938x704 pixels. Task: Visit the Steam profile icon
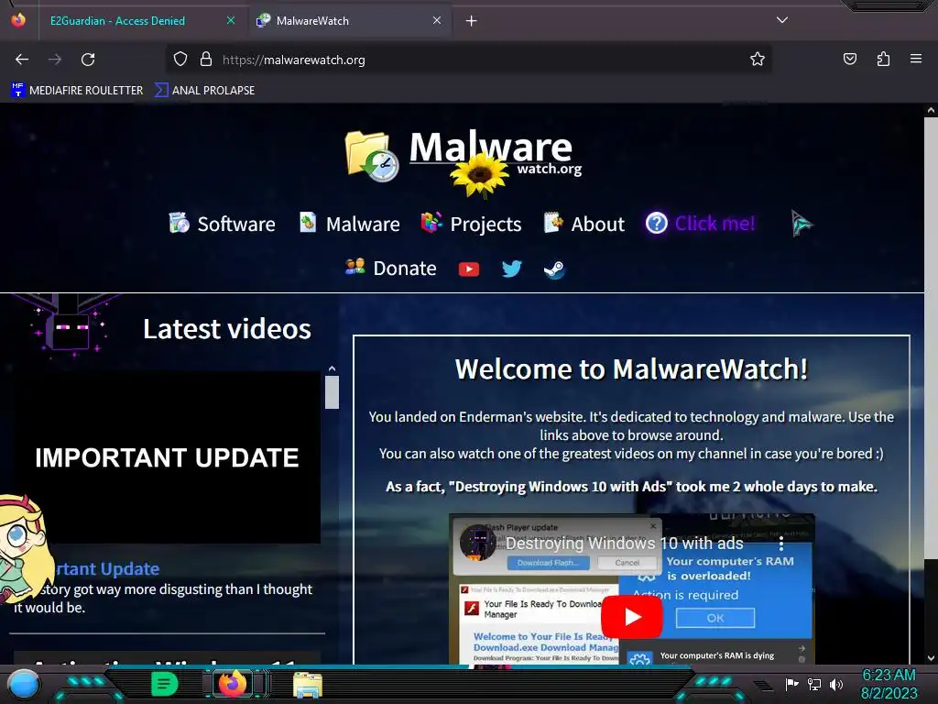point(554,269)
